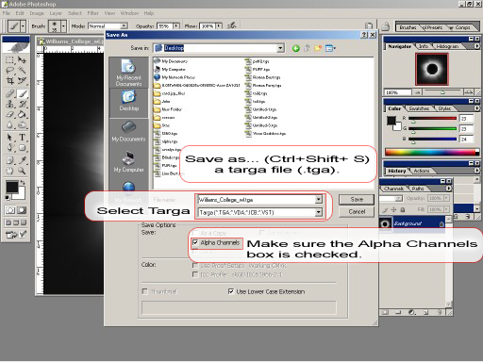Toggle the Use Proof Setup checkbox
The height and width of the screenshot is (362, 483).
point(195,266)
